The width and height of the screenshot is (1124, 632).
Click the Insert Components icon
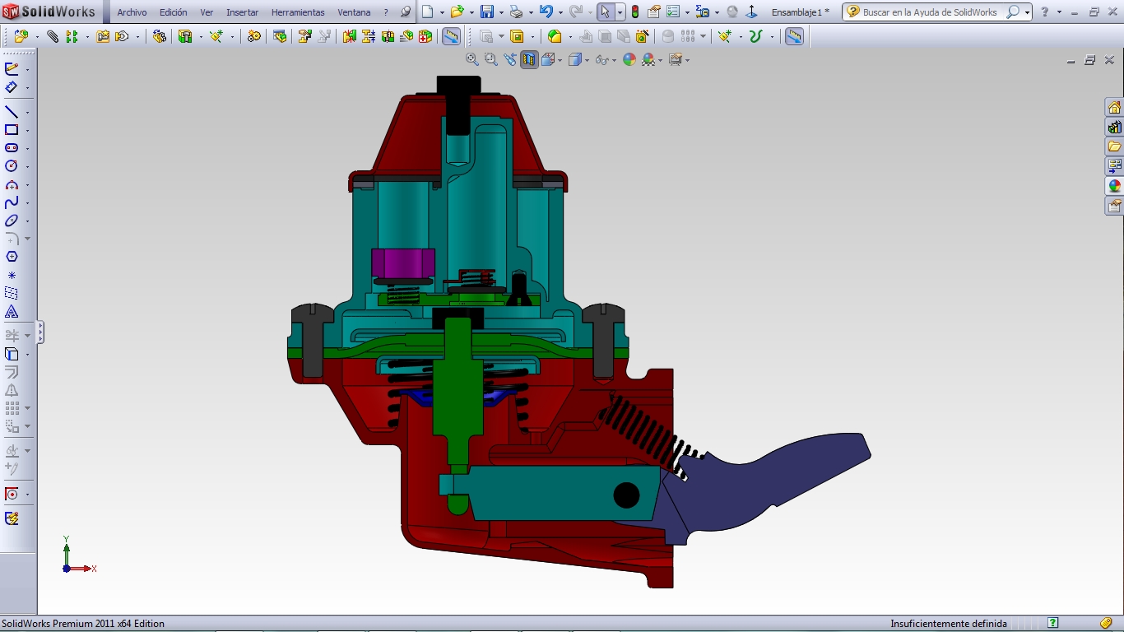[x=21, y=37]
